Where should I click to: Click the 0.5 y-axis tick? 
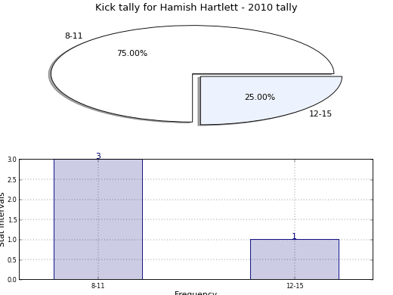click(12, 259)
